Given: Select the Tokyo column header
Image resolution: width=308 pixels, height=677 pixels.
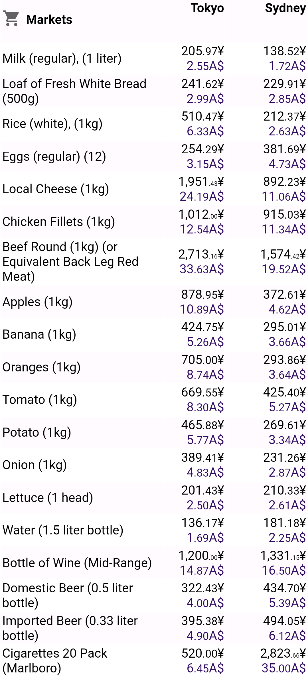Looking at the screenshot, I should (207, 8).
